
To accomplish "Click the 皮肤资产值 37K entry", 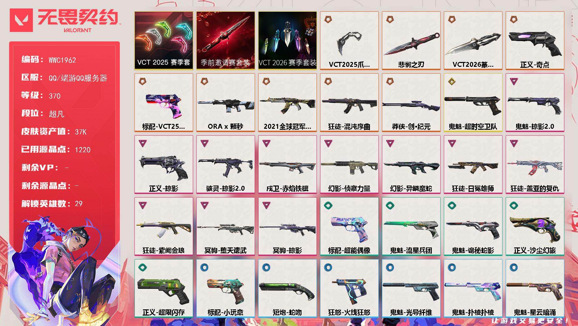I will (x=54, y=131).
